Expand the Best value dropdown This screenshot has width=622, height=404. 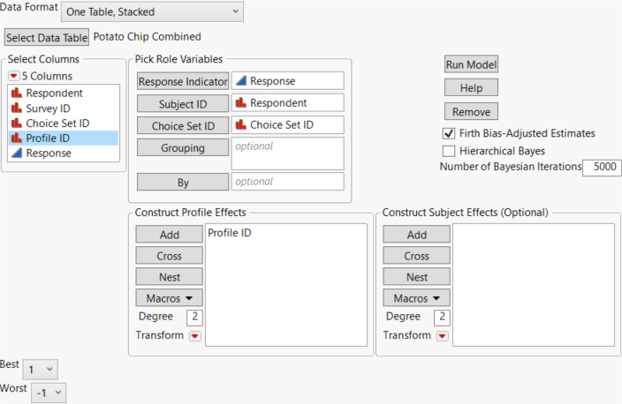[40, 370]
